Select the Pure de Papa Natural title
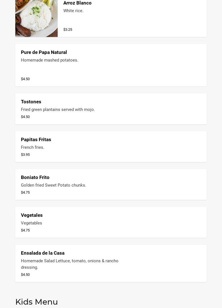 [x=44, y=52]
